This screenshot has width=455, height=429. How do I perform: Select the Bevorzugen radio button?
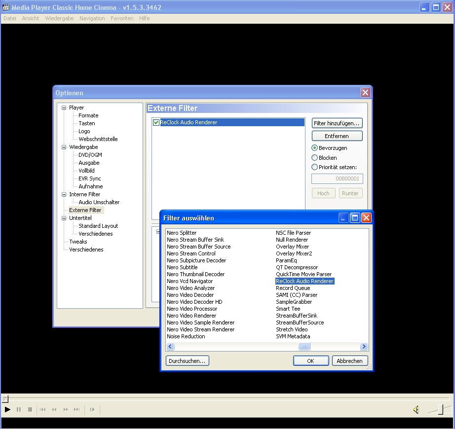coord(314,148)
